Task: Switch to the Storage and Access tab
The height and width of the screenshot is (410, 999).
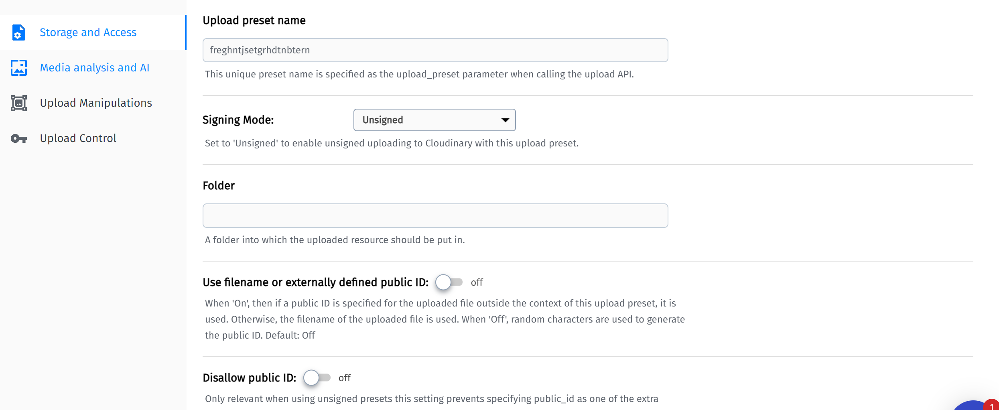Action: [88, 32]
